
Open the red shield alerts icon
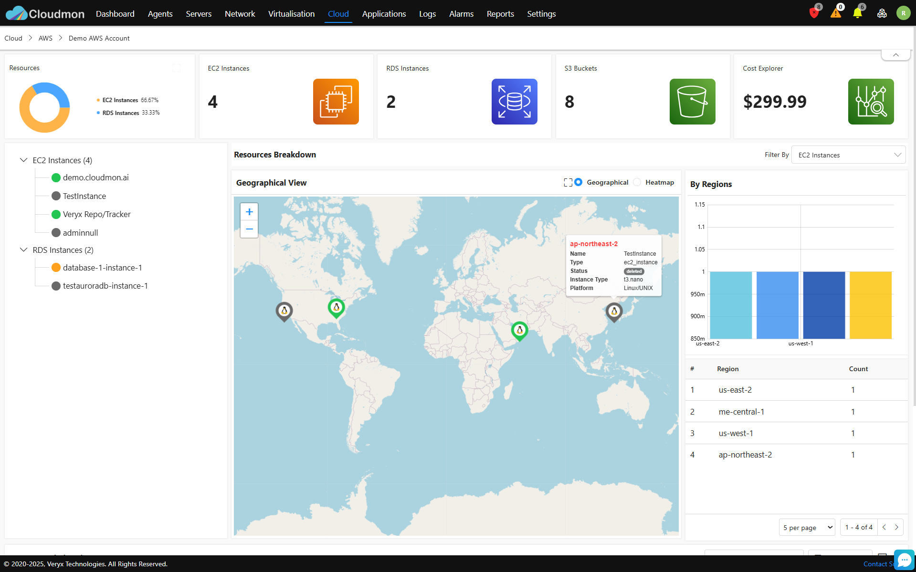point(814,13)
